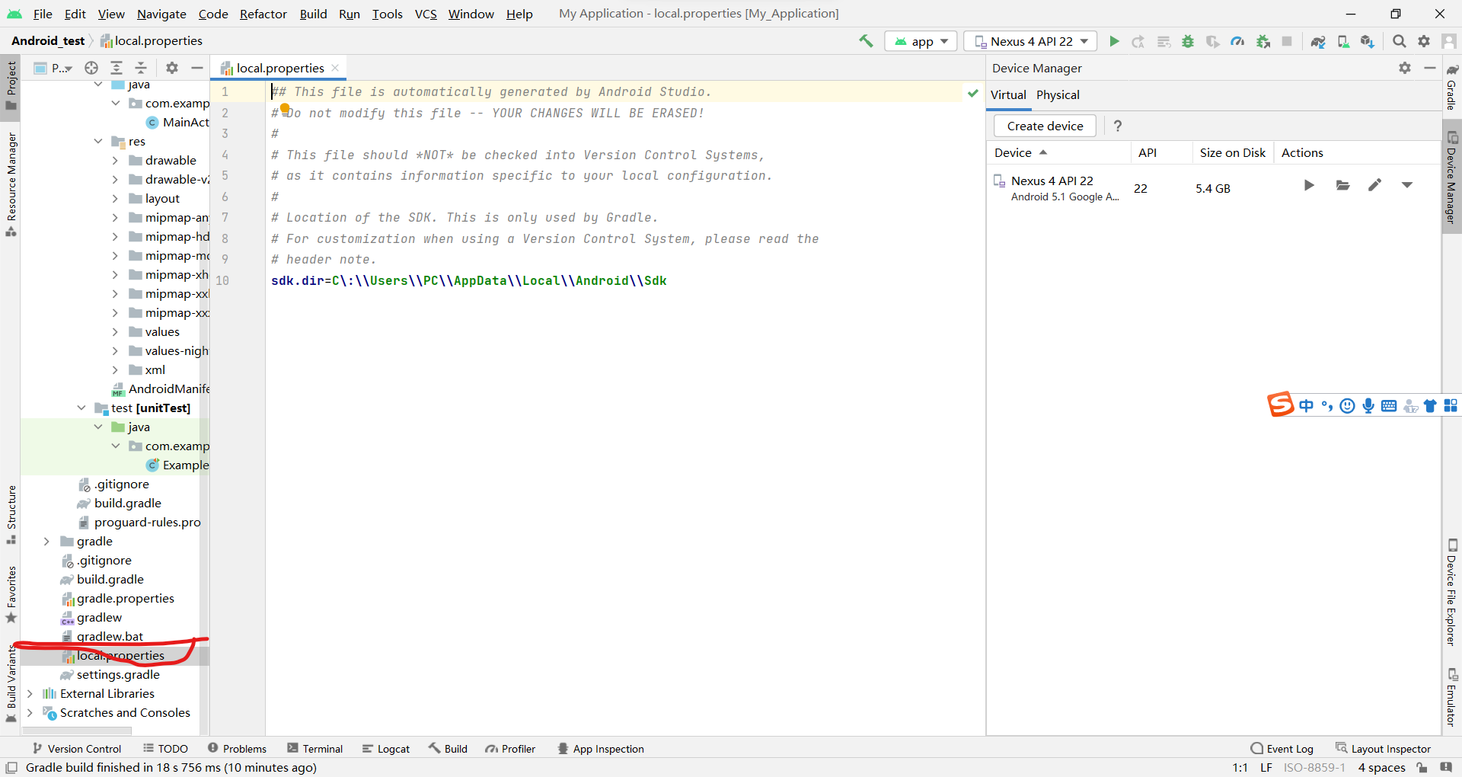Open Device Manager help with question mark button
This screenshot has width=1462, height=777.
1117,126
